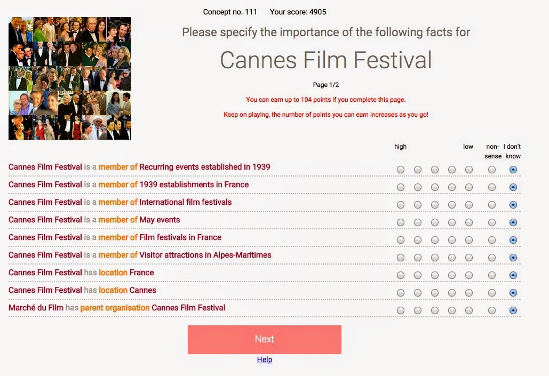Select nonsense for Marché du Film parent organisation
Viewport: 549px width, 376px height.
492,310
